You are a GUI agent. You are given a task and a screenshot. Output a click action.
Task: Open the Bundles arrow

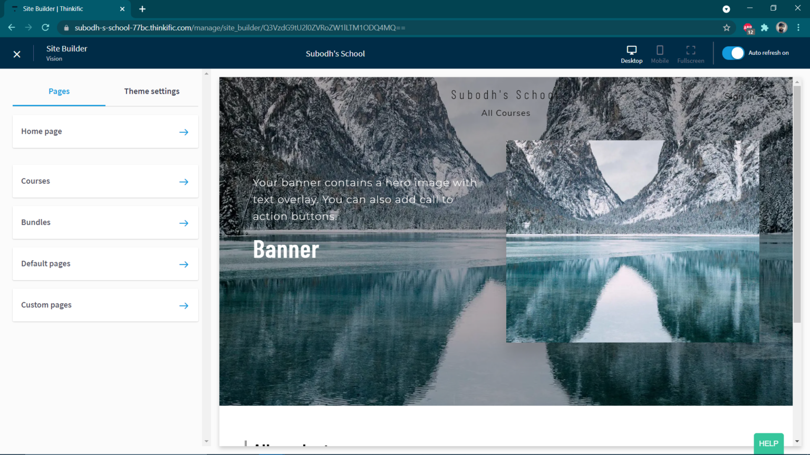[184, 223]
